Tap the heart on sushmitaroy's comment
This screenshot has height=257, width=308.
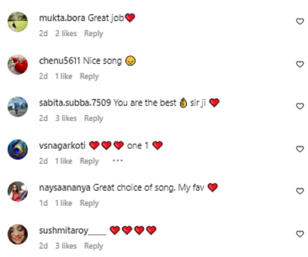pyautogui.click(x=300, y=234)
